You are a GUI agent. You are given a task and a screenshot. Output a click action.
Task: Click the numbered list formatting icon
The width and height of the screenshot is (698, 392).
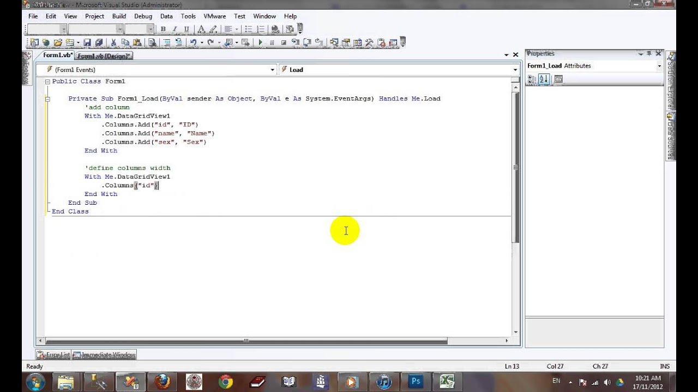pyautogui.click(x=261, y=29)
